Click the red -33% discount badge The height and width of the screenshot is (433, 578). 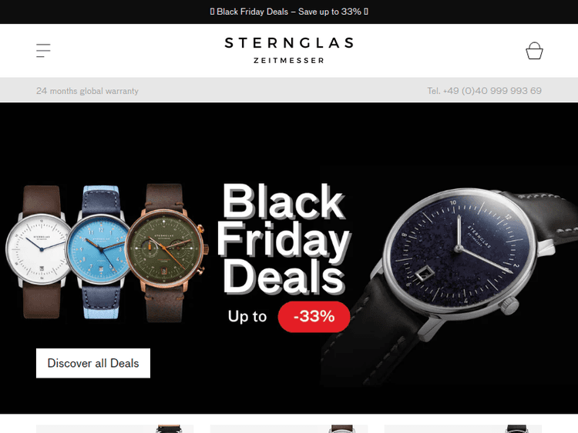(314, 317)
